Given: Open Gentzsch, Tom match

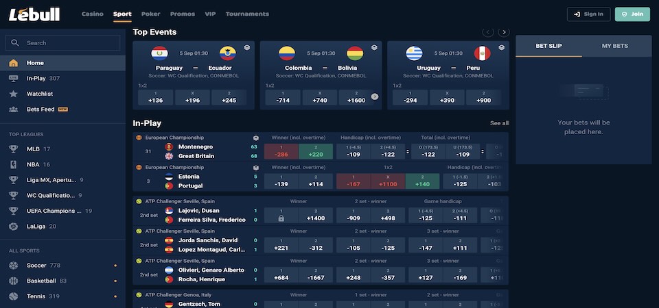Looking at the screenshot, I should click(x=199, y=304).
